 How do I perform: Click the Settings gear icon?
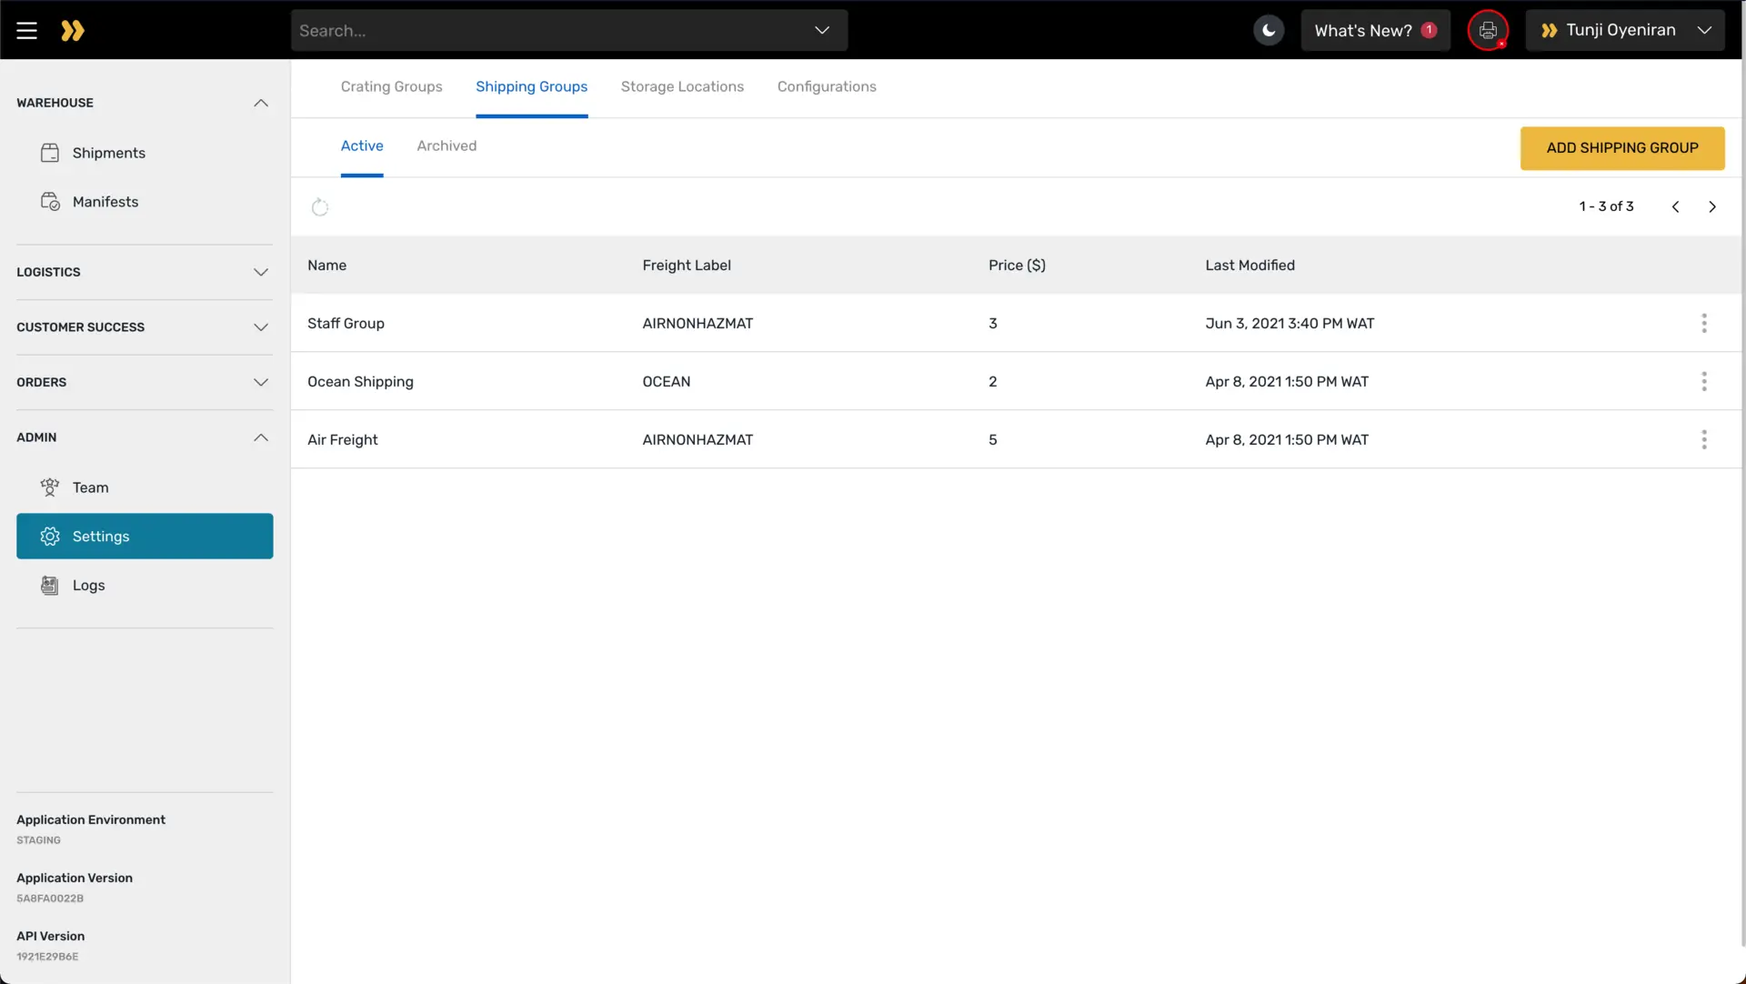coord(50,537)
